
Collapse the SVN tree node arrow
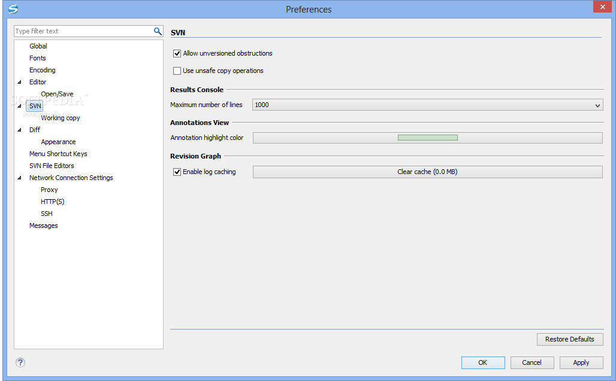point(19,106)
